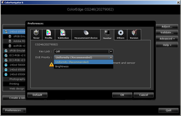The width and height of the screenshot is (181, 116).
Task: Select the sRGB Emulation target row
Action: pyautogui.click(x=14, y=51)
